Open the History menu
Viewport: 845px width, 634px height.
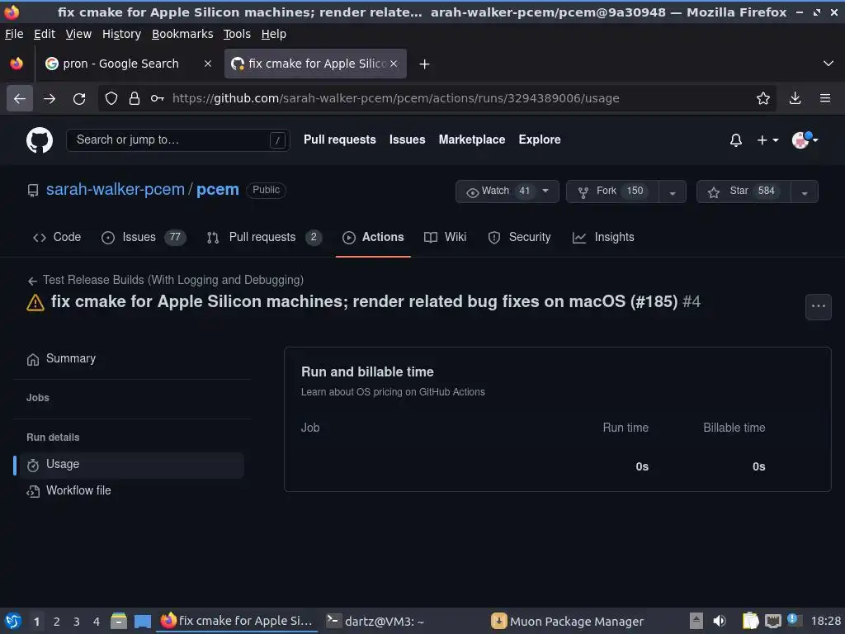pyautogui.click(x=121, y=34)
